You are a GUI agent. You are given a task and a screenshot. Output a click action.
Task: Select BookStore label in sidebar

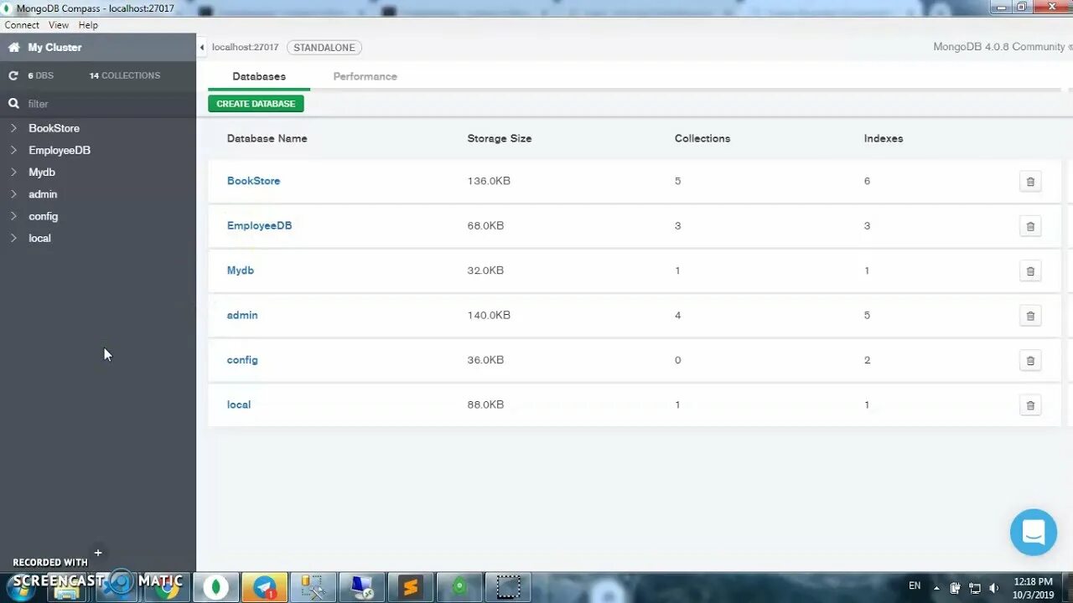tap(54, 128)
